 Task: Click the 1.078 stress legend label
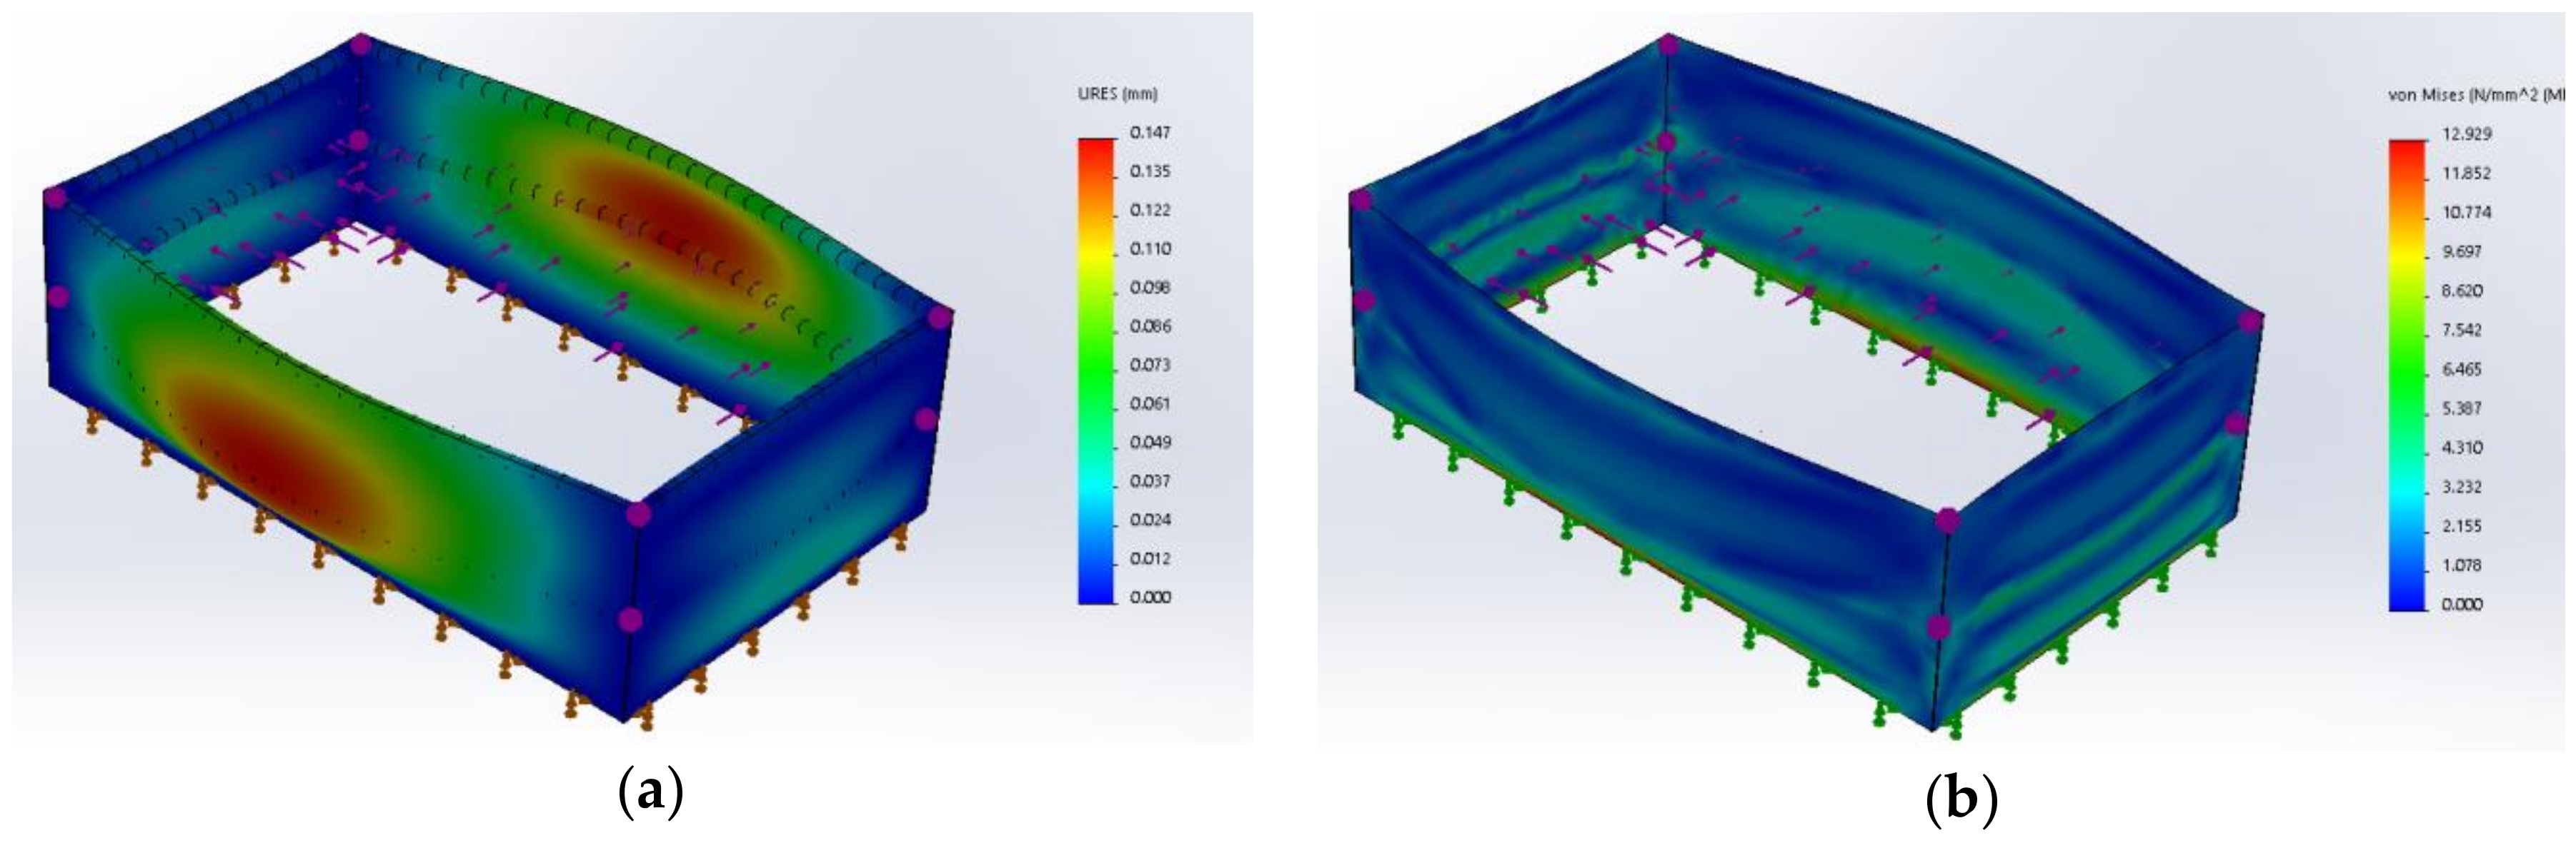(x=2461, y=565)
